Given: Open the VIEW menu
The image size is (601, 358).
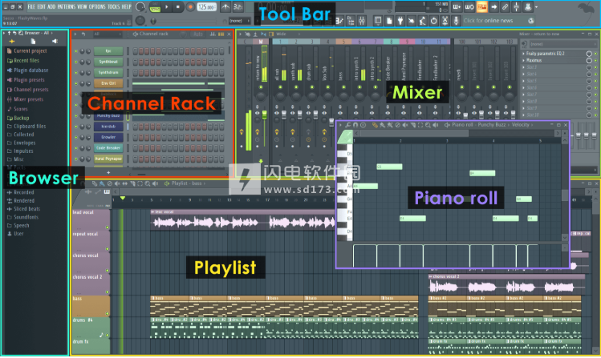Looking at the screenshot, I should click(82, 6).
